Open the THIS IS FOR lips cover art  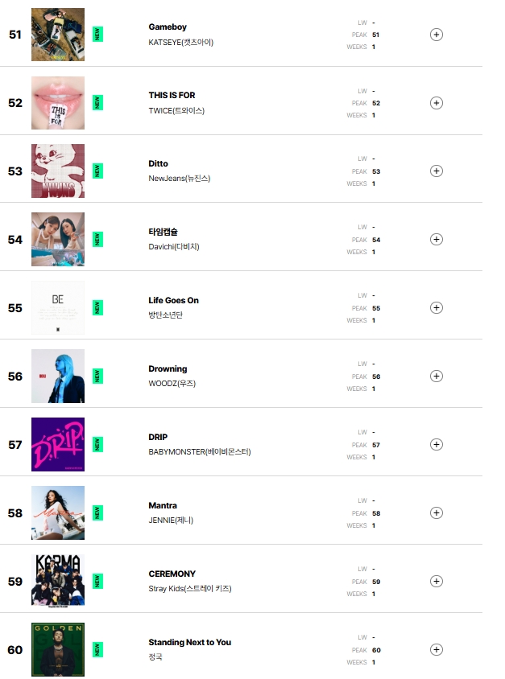click(58, 103)
